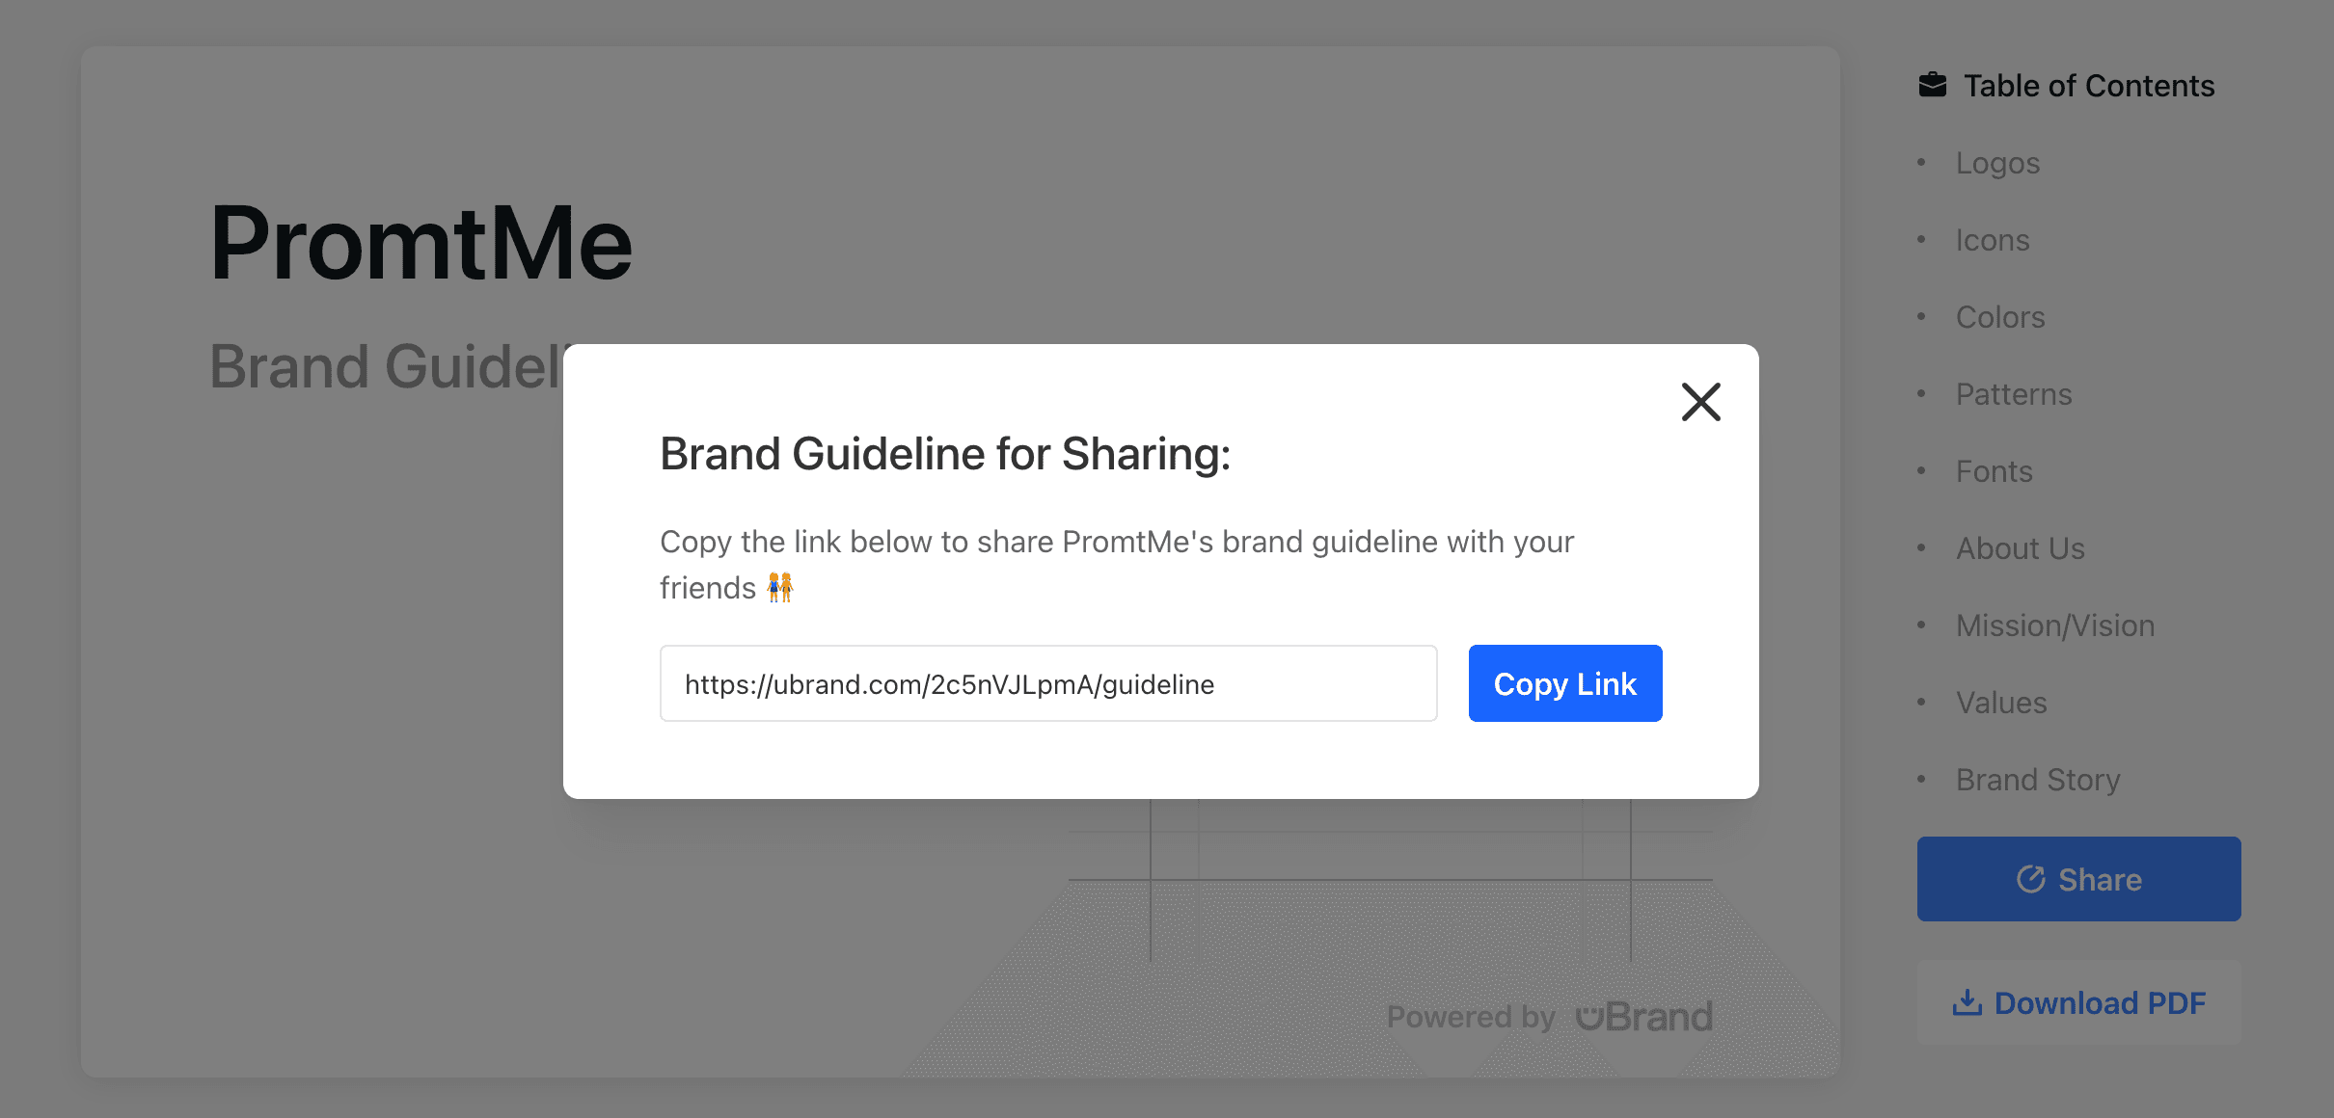Click the friends emoji in dialog text
Image resolution: width=2334 pixels, height=1118 pixels.
779,587
